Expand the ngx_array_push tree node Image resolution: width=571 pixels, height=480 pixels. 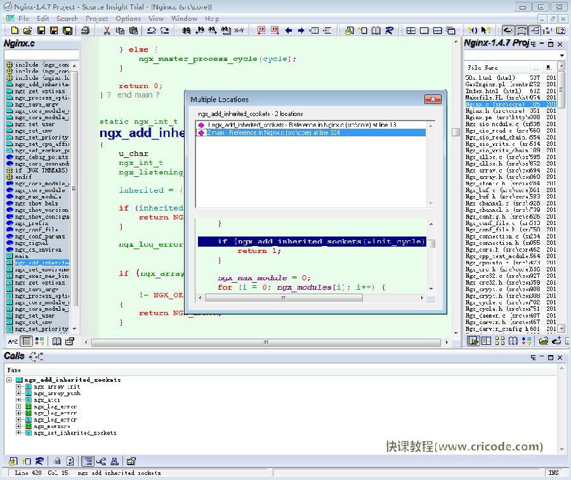tap(19, 393)
